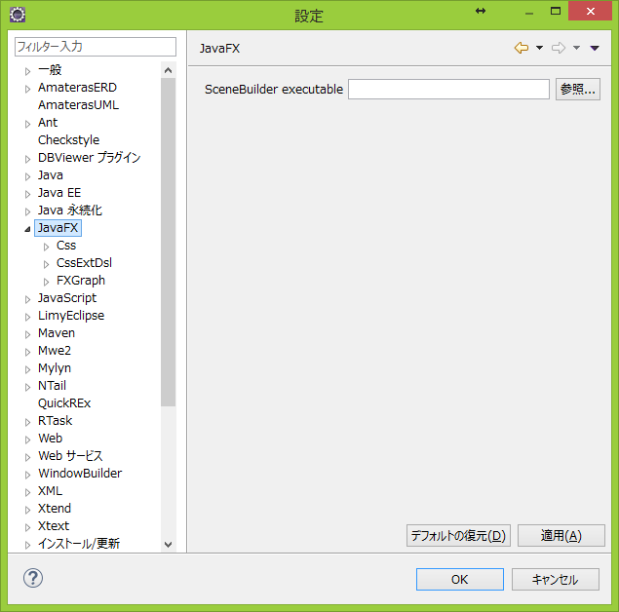
Task: Click the 参照... browse button
Action: [x=577, y=90]
